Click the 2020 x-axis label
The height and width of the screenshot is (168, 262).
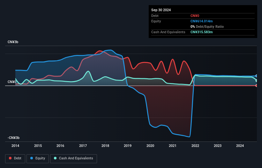pyautogui.click(x=150, y=146)
